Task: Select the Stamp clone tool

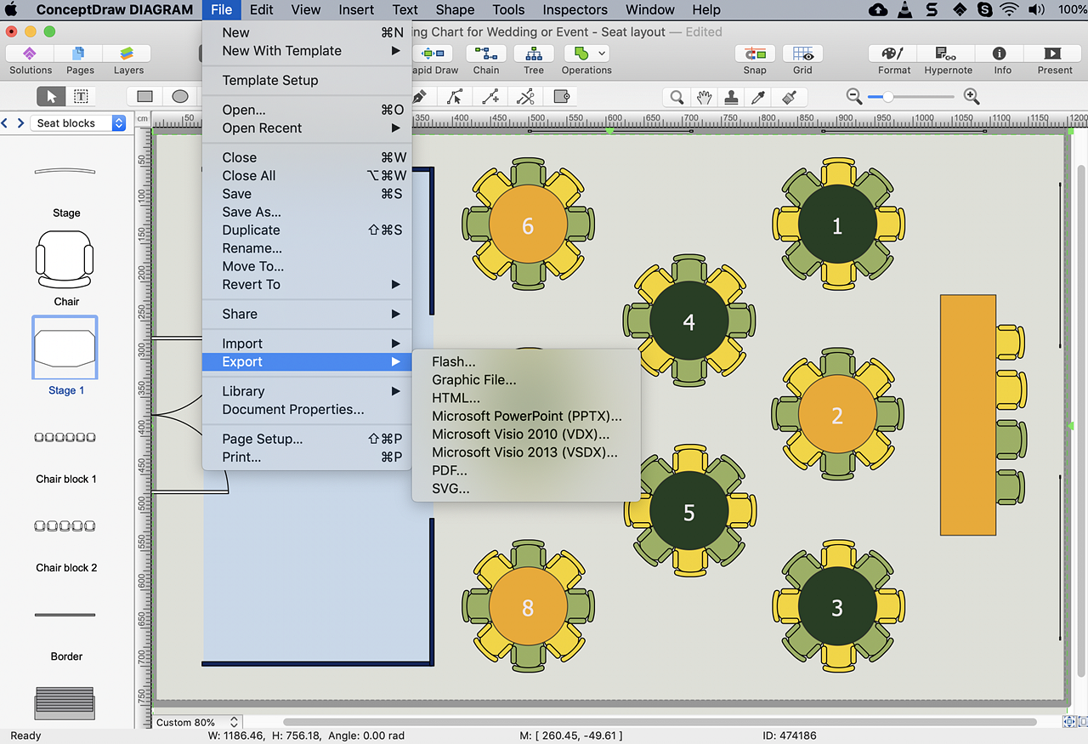Action: click(x=732, y=97)
